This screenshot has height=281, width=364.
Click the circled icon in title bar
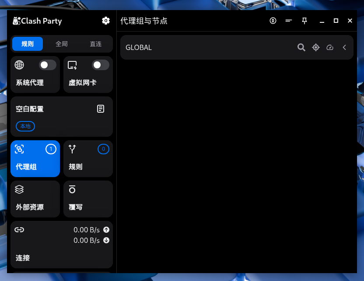[x=273, y=21]
